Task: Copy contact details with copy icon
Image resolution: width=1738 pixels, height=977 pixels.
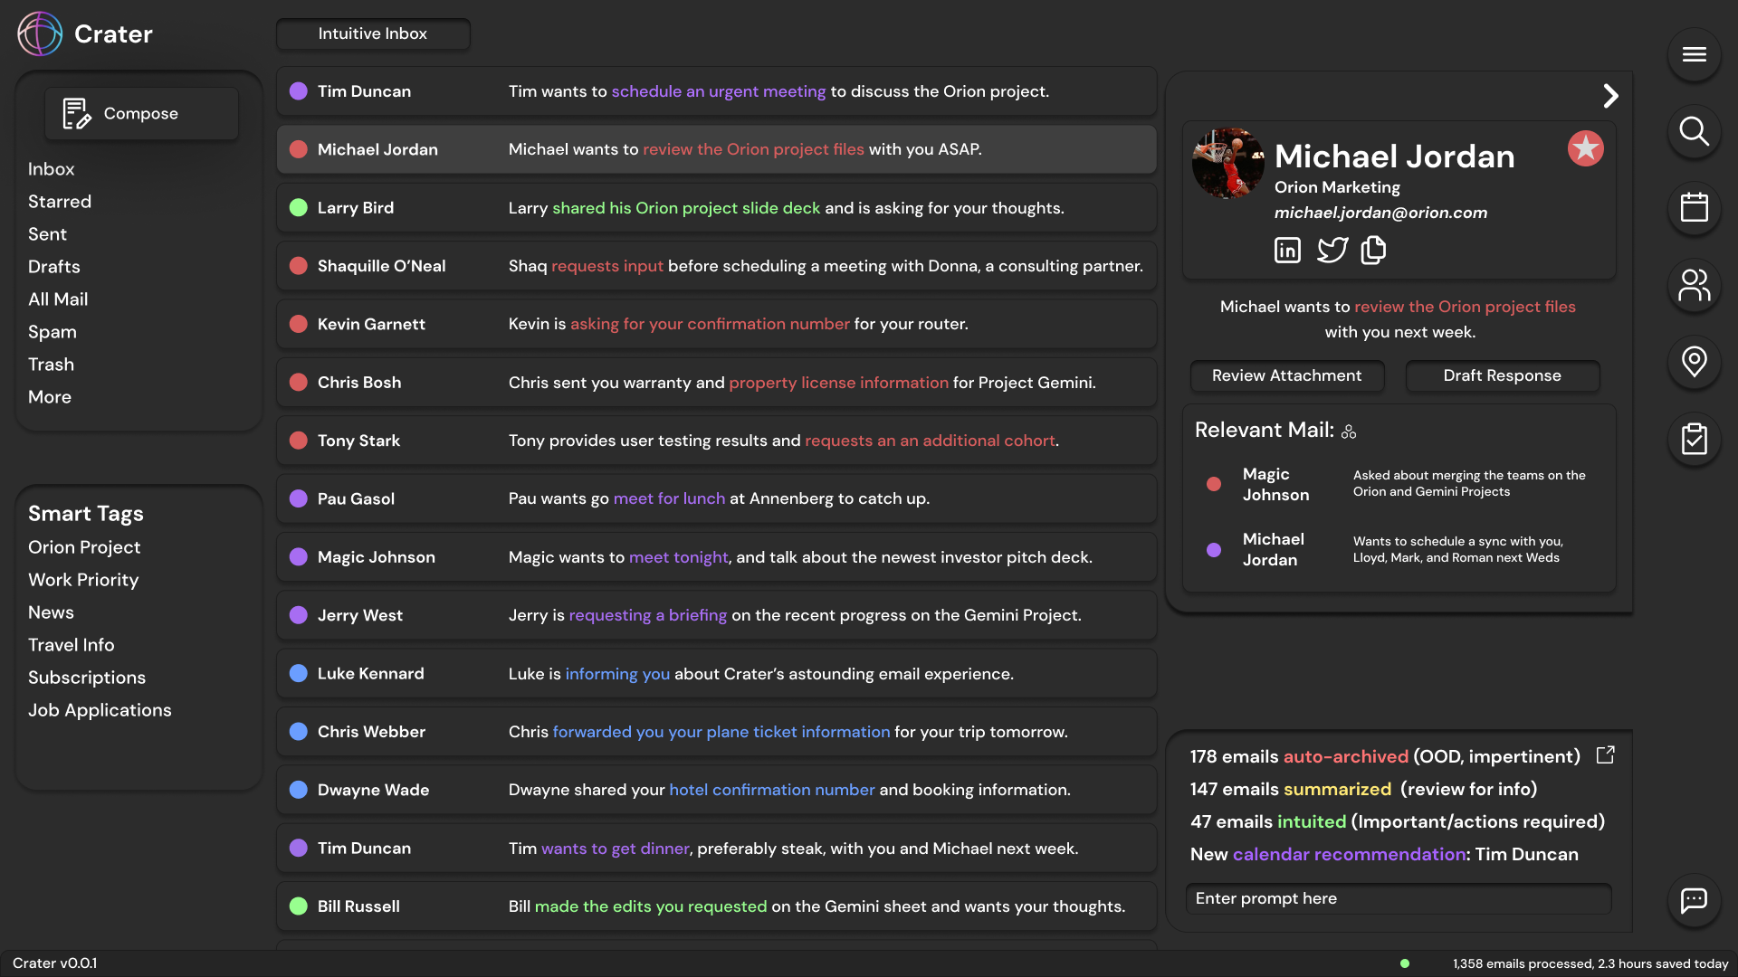Action: [x=1373, y=250]
